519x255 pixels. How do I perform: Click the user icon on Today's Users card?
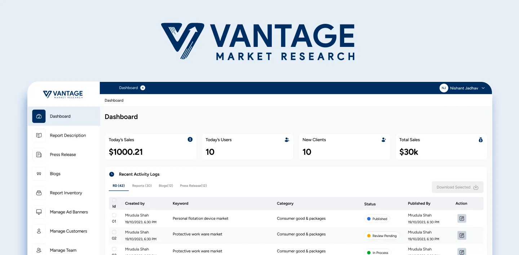(x=287, y=140)
